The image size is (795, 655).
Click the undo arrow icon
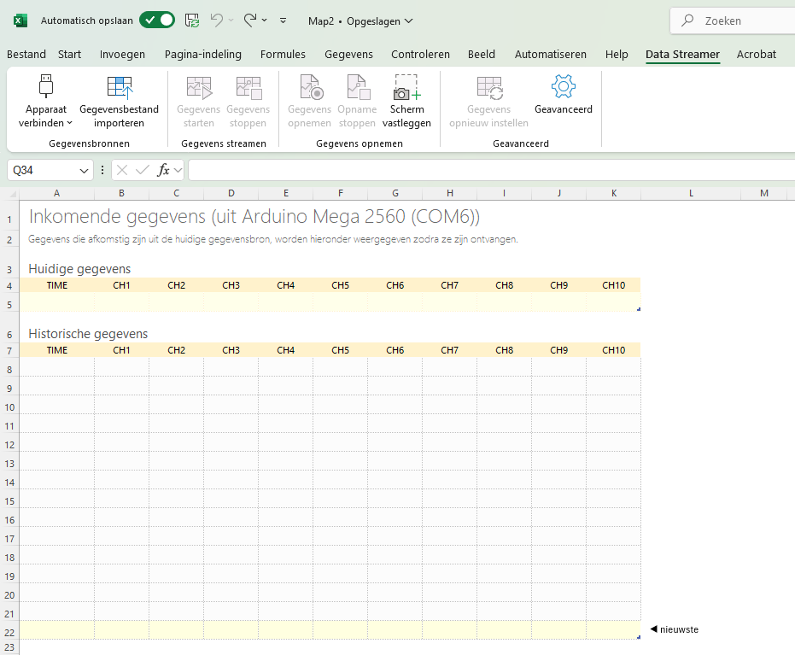(x=217, y=20)
